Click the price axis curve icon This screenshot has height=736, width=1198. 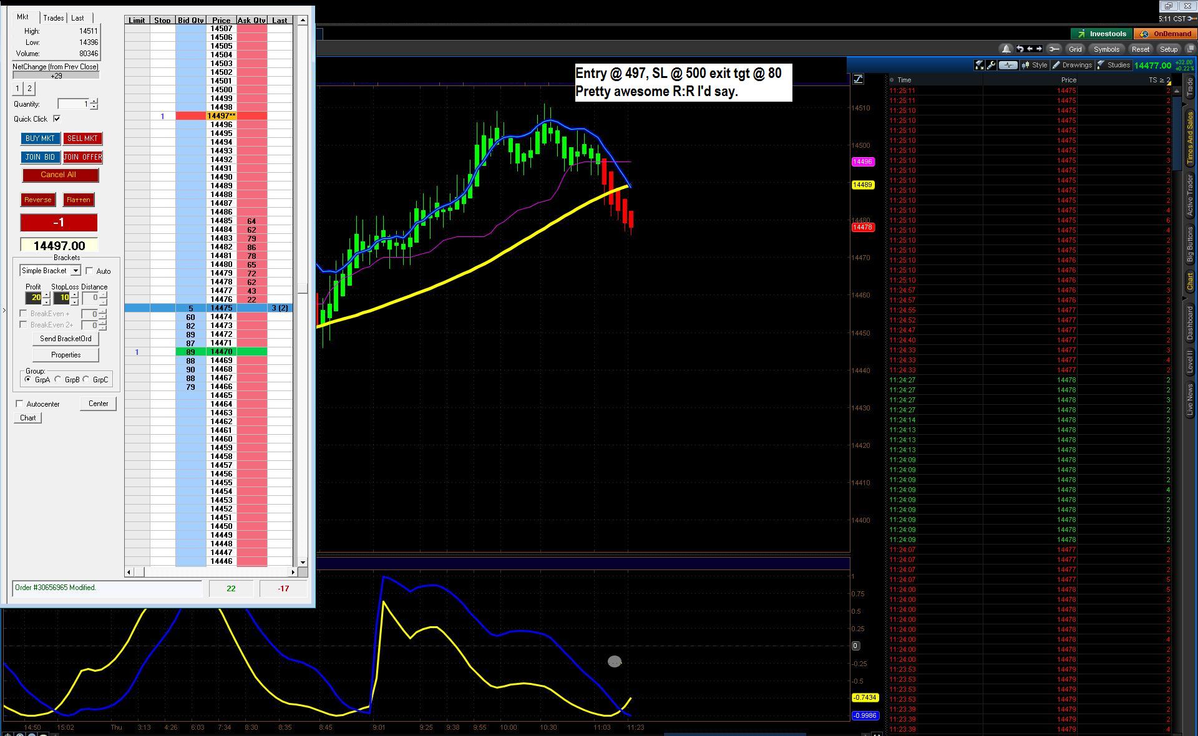pos(859,79)
